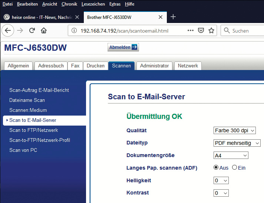Switch to the heise online browser tab
Screen dimensions: 264x203
click(x=42, y=17)
